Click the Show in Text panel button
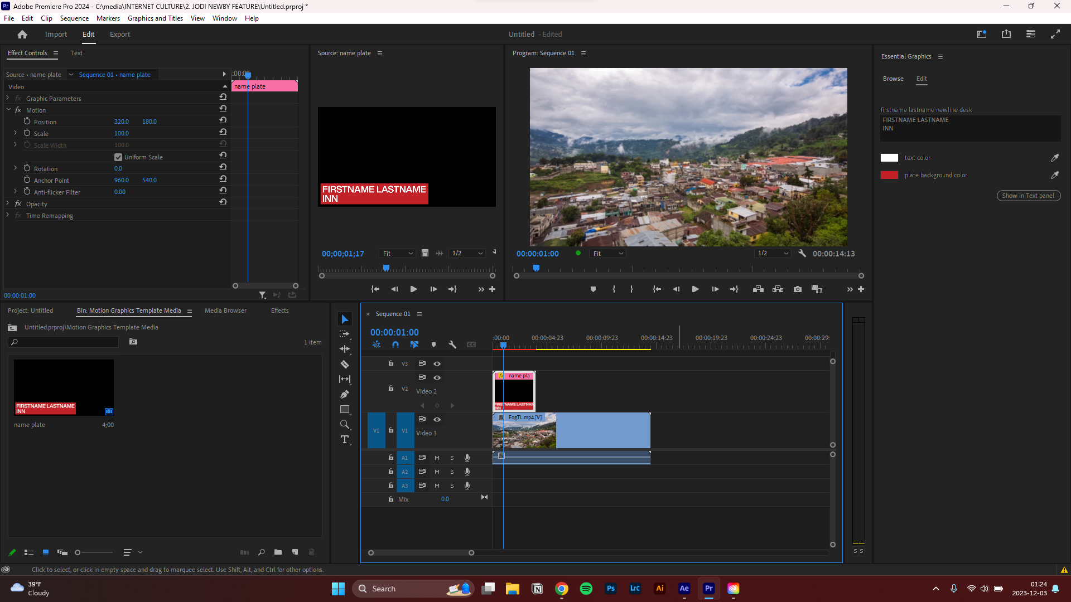The width and height of the screenshot is (1071, 602). [x=1028, y=196]
